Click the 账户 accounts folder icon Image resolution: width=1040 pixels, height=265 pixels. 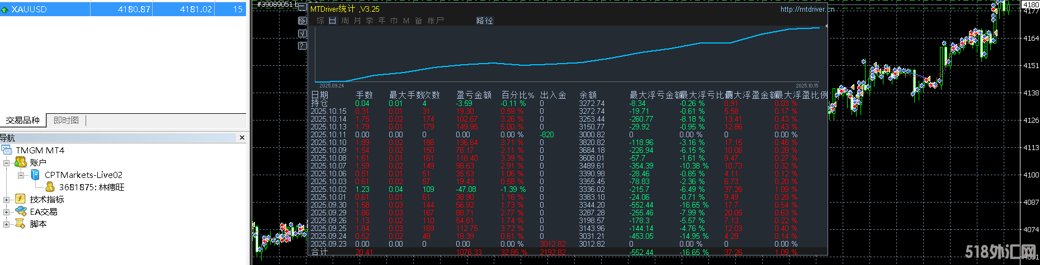pos(21,162)
